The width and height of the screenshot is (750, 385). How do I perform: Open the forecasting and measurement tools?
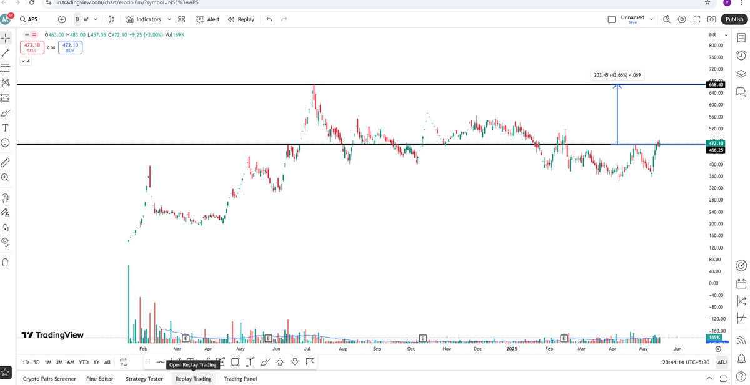(6, 97)
